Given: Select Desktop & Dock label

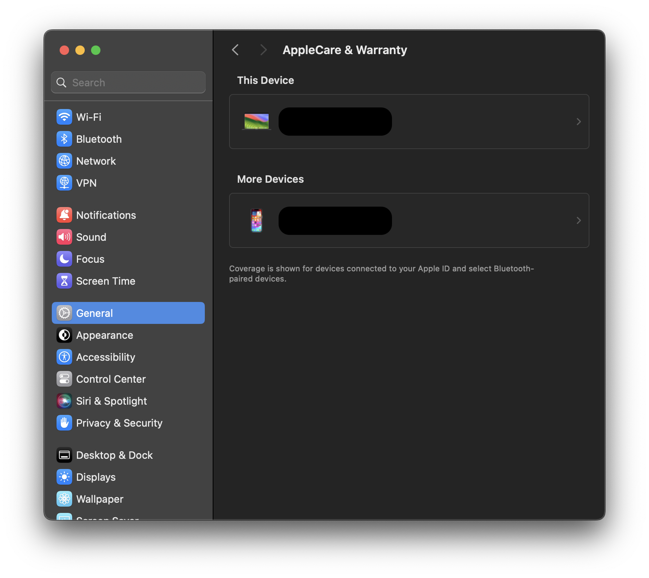Looking at the screenshot, I should click(115, 455).
